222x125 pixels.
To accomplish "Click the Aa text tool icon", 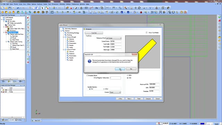I will pos(96,8).
